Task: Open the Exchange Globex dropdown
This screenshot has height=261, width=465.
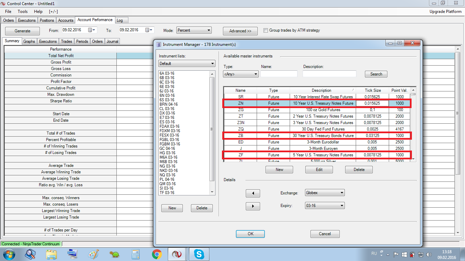Action: click(325, 193)
